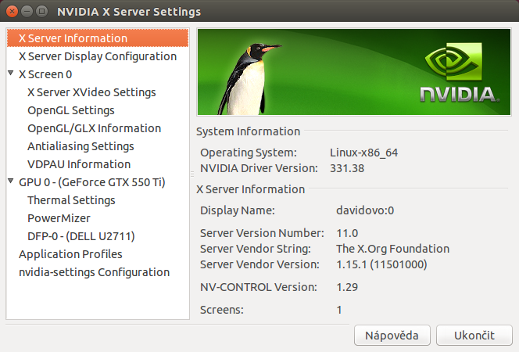Click the NVIDIA logo in banner
Viewport: 519px width, 352px height.
coord(460,72)
